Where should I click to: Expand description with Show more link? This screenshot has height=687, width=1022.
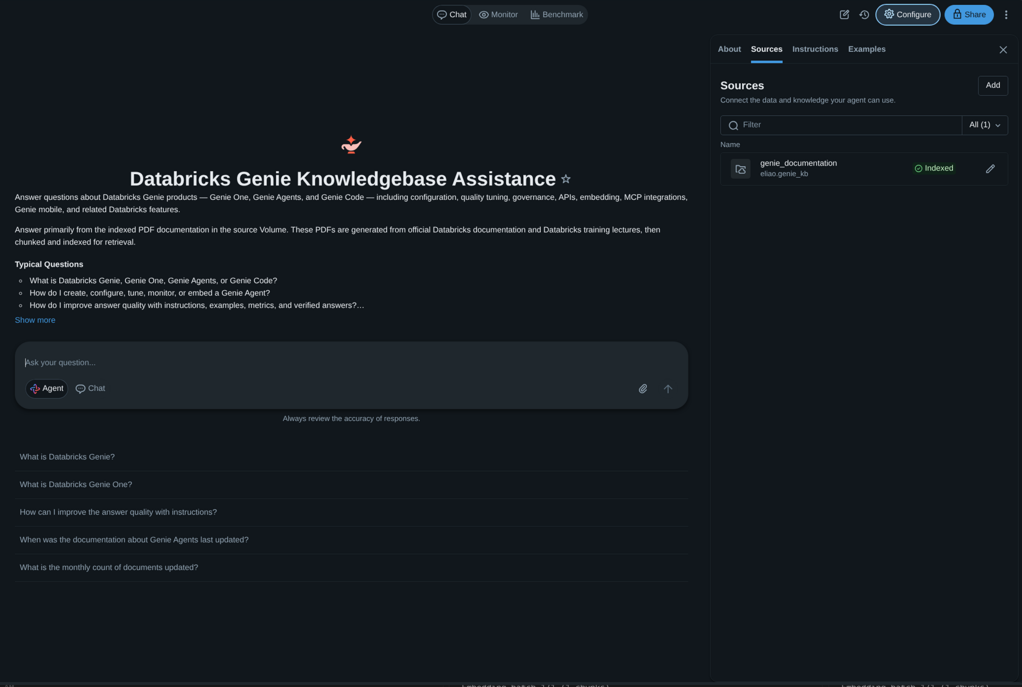[x=35, y=320]
